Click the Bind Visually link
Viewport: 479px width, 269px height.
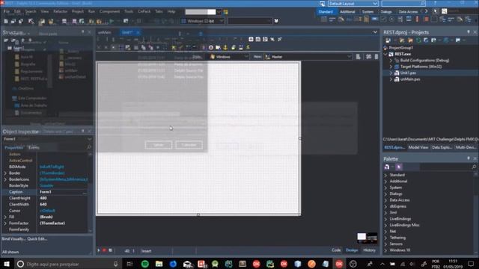(13, 239)
